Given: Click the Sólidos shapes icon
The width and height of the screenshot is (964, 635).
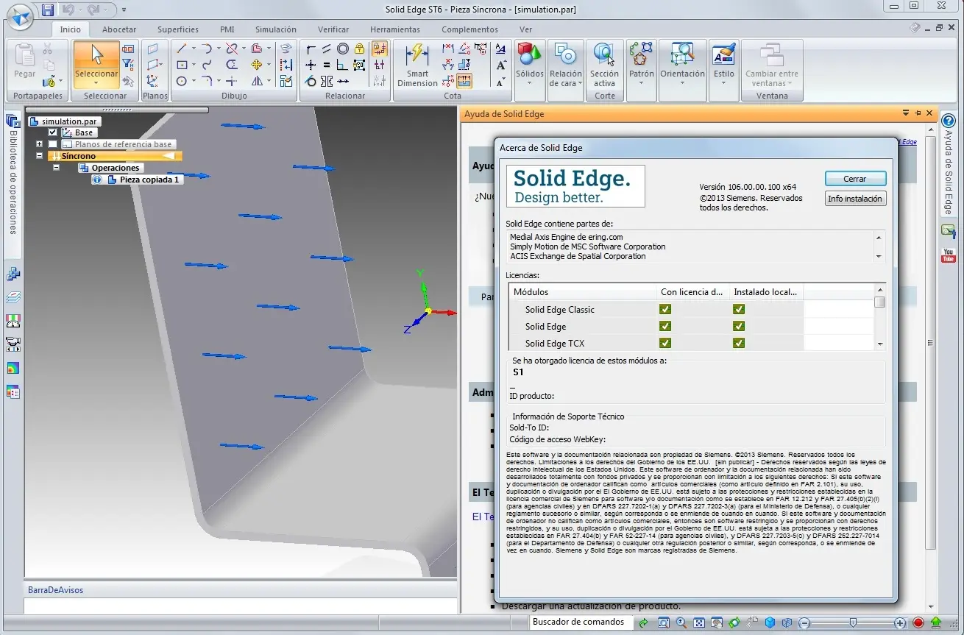Looking at the screenshot, I should click(x=529, y=54).
